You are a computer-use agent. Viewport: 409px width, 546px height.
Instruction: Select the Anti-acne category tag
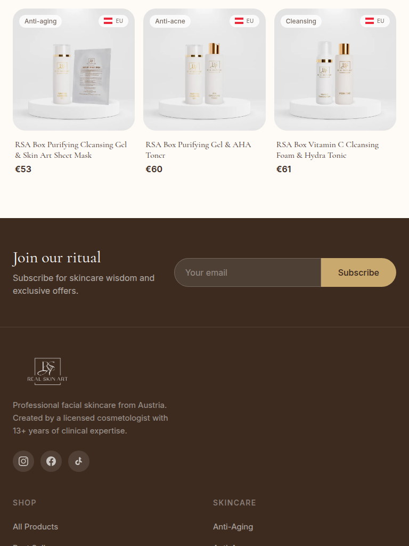coord(170,21)
